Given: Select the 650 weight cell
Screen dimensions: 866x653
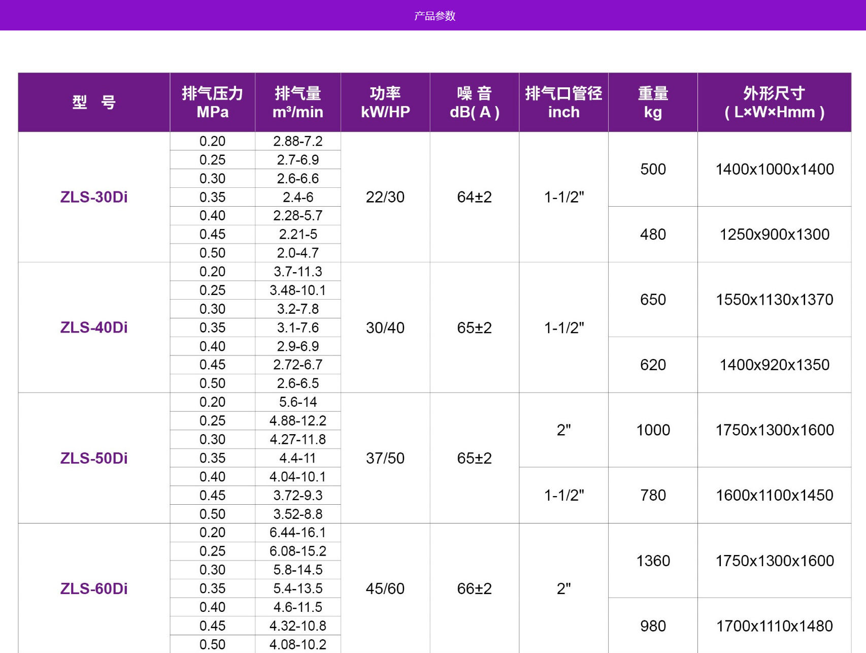Looking at the screenshot, I should click(653, 300).
